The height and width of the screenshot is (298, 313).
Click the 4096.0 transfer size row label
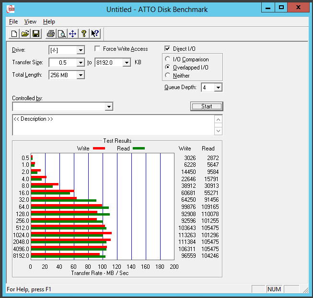point(21,249)
